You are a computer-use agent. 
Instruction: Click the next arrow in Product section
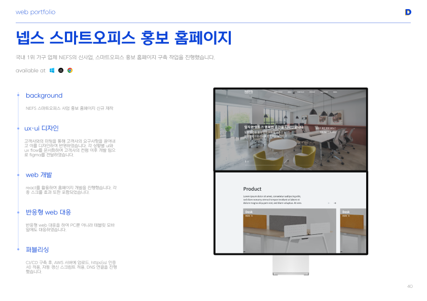pos(335,203)
